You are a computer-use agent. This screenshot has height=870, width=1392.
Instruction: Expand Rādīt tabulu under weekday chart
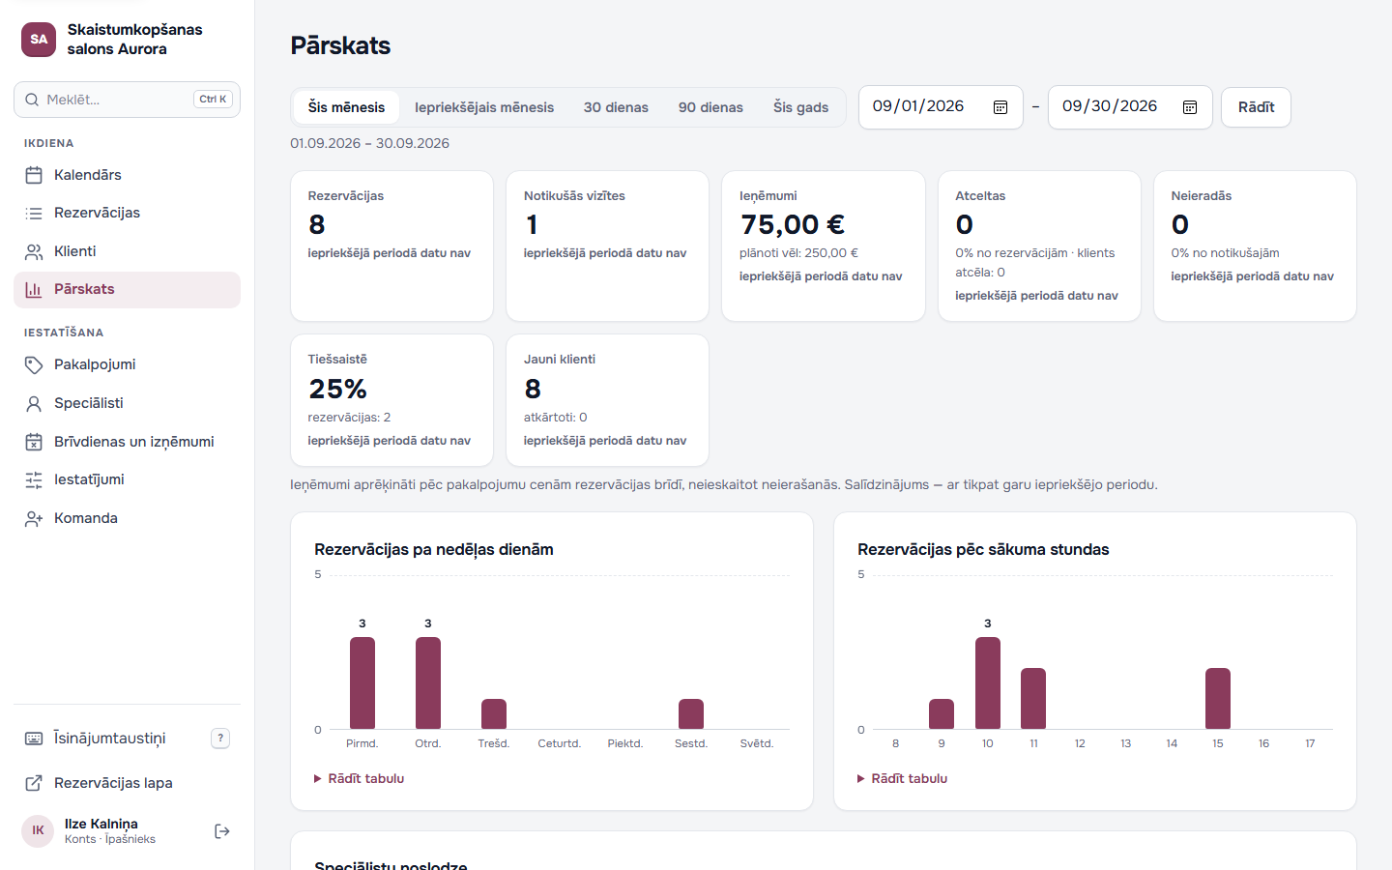360,778
